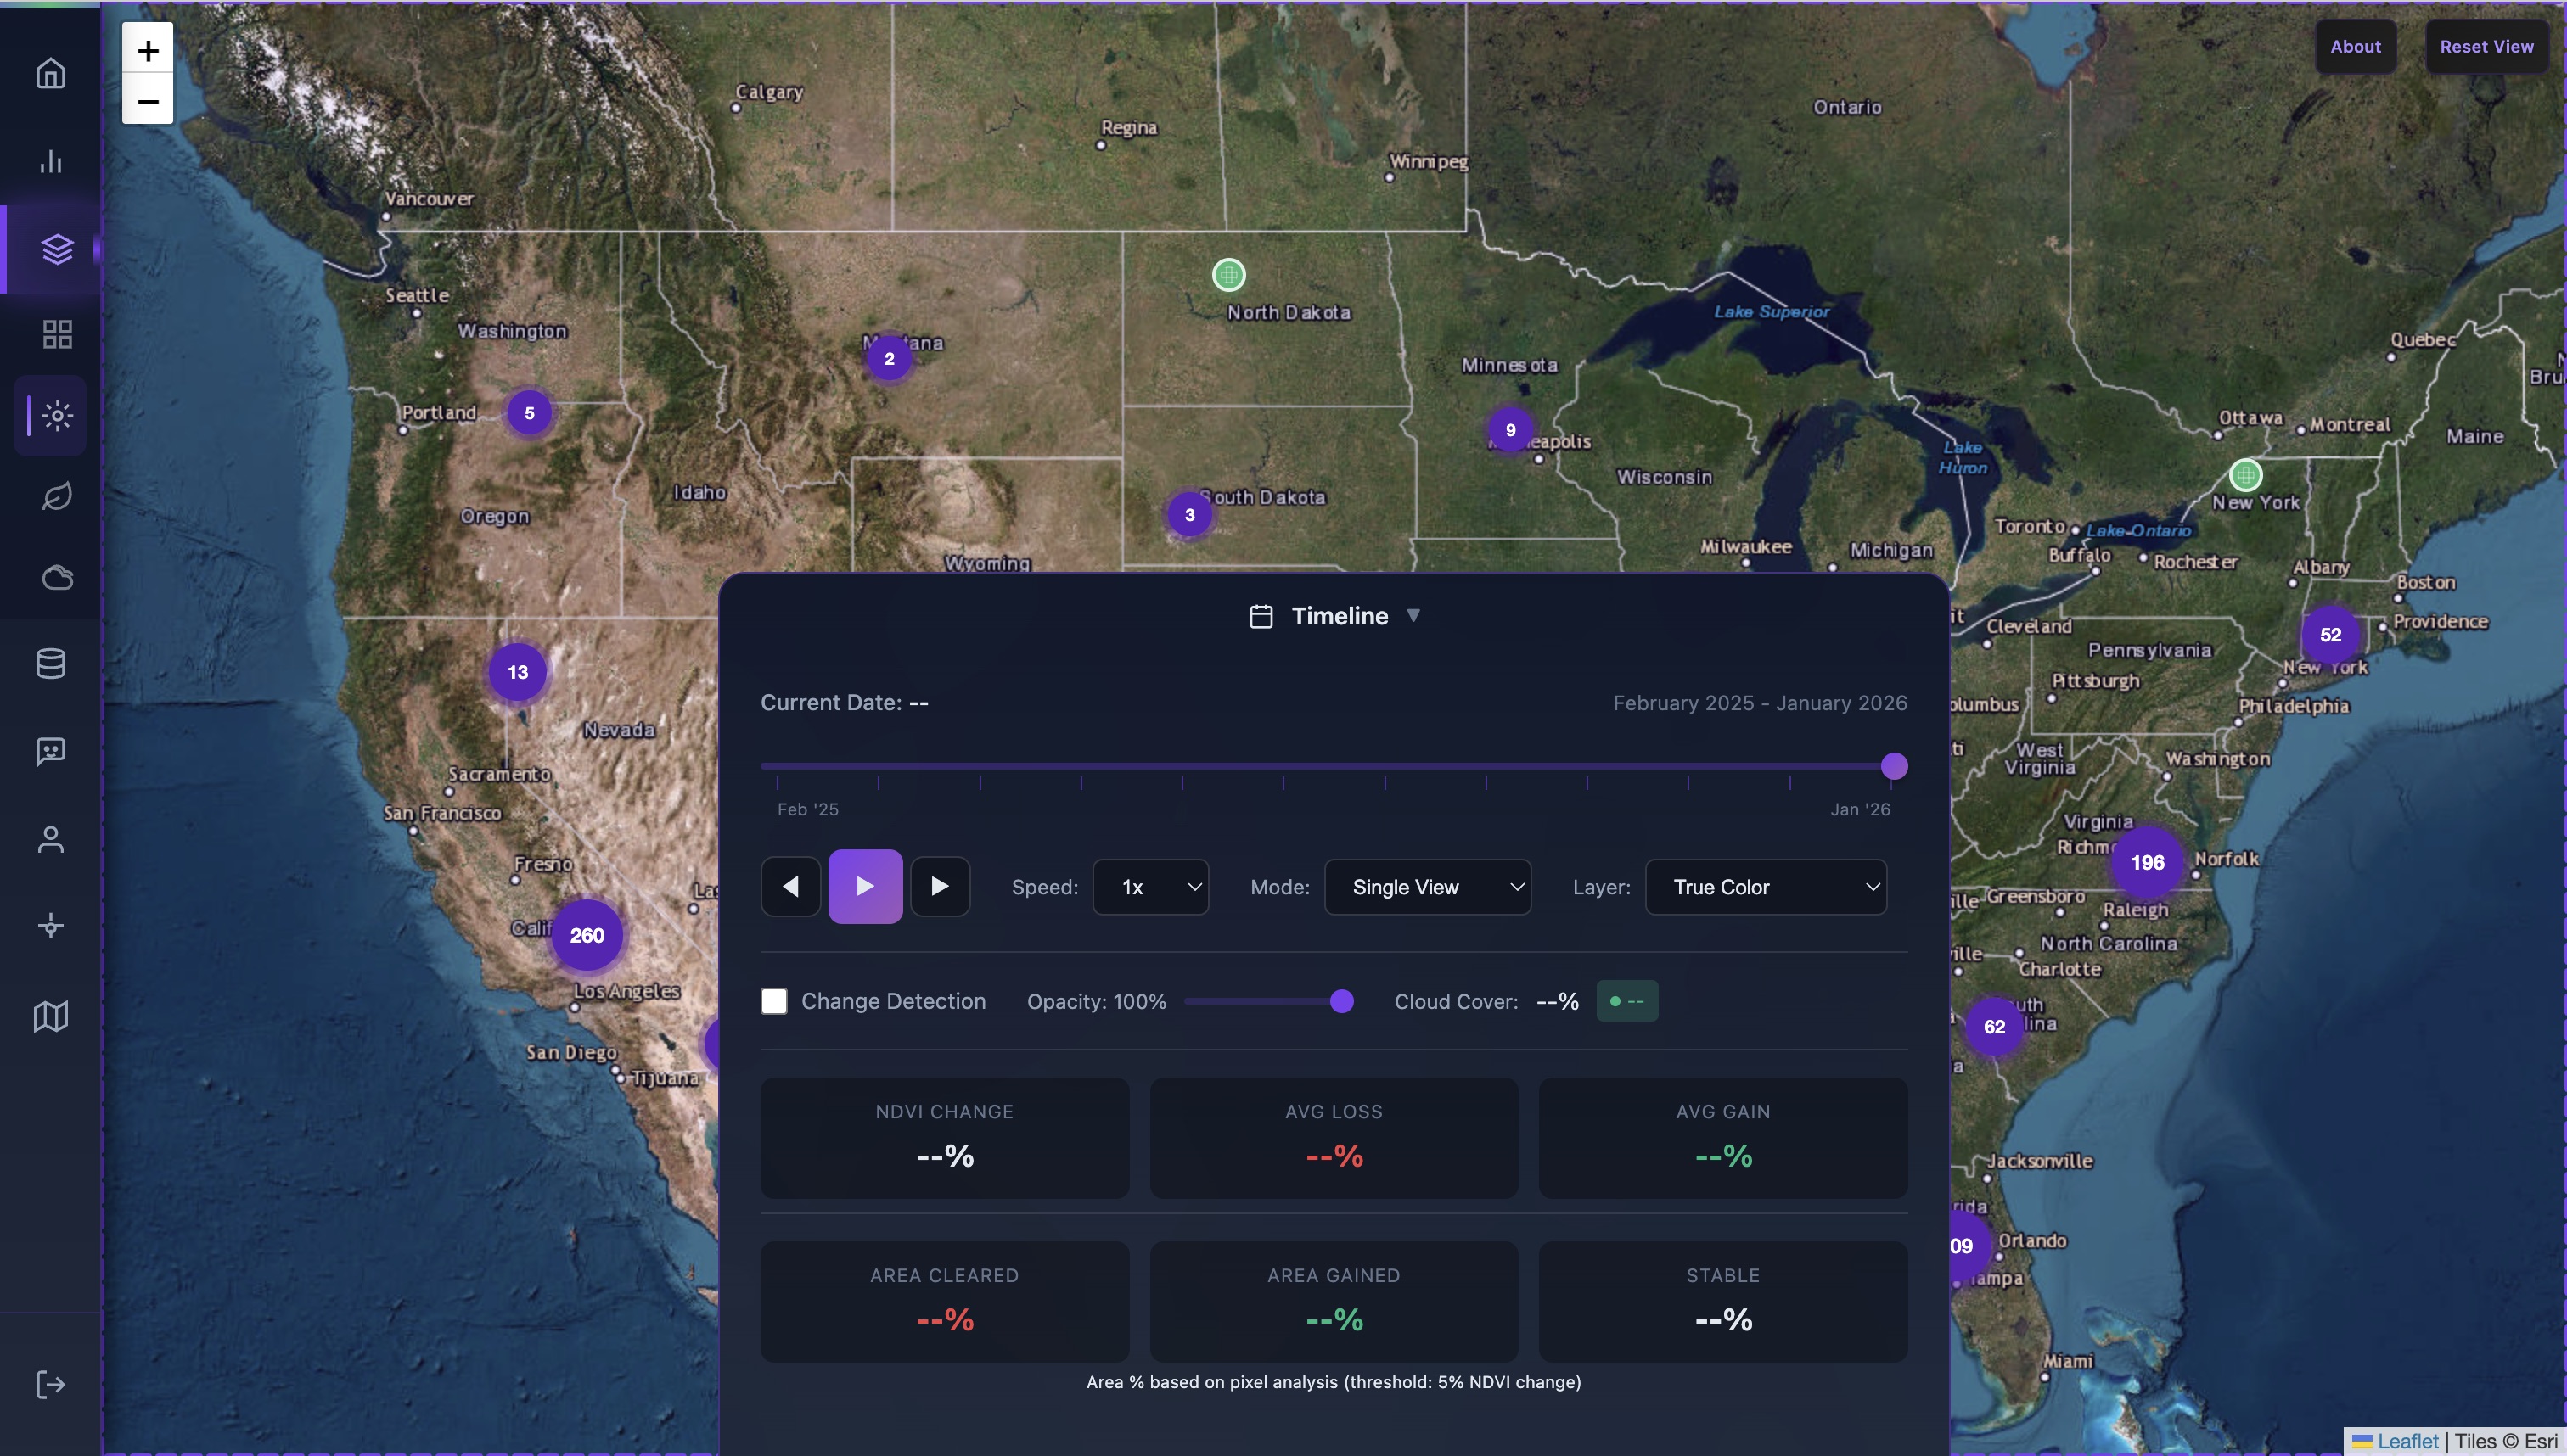This screenshot has height=1456, width=2567.
Task: Open the grid dashboard icon
Action: point(57,334)
